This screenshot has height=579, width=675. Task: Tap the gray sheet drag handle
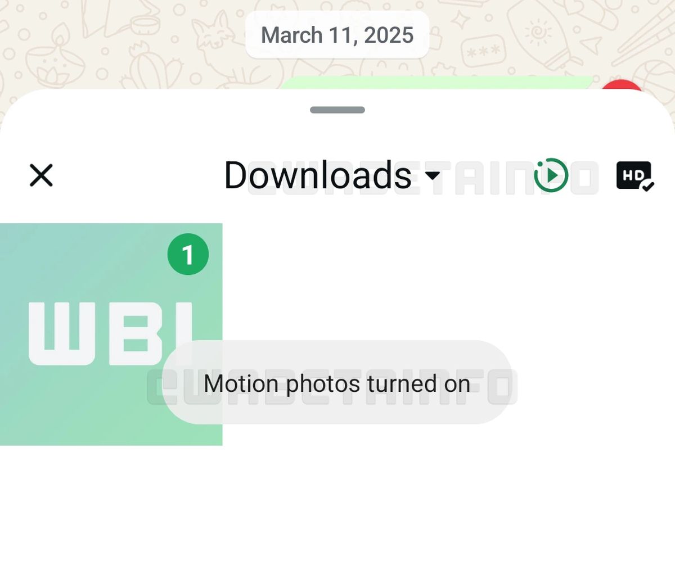337,110
